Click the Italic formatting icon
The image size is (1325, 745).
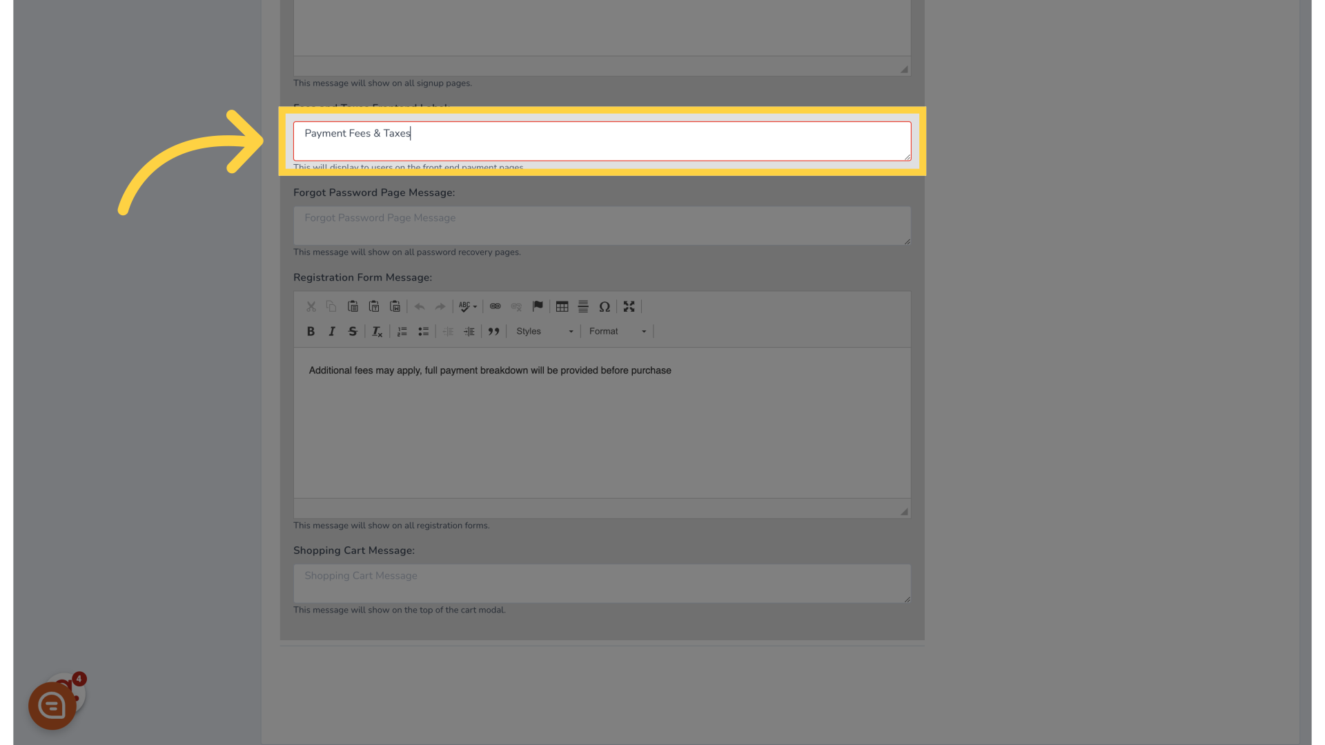[x=331, y=331]
